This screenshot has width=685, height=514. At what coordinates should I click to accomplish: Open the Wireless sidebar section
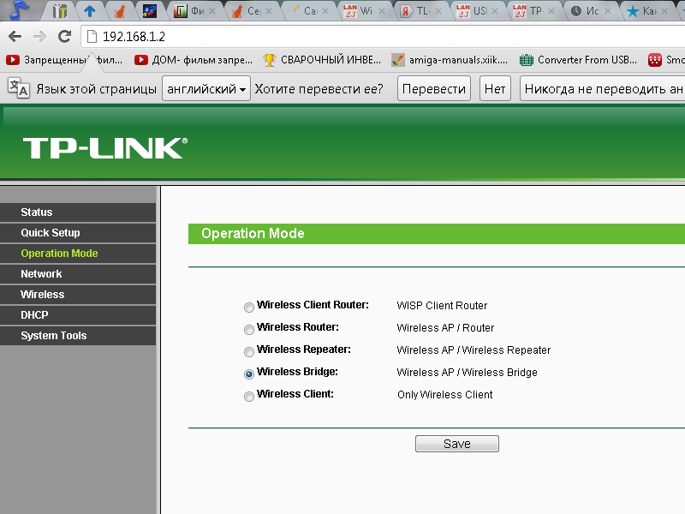[78, 294]
